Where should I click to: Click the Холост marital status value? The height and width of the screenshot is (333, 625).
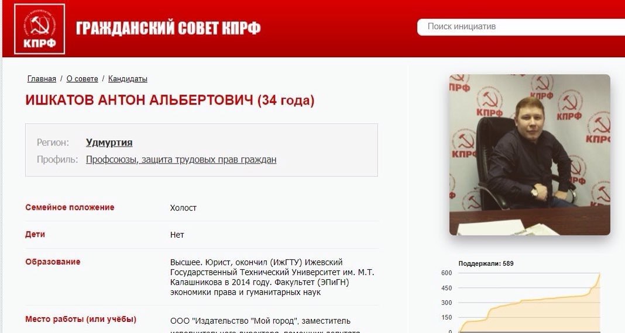(x=183, y=207)
